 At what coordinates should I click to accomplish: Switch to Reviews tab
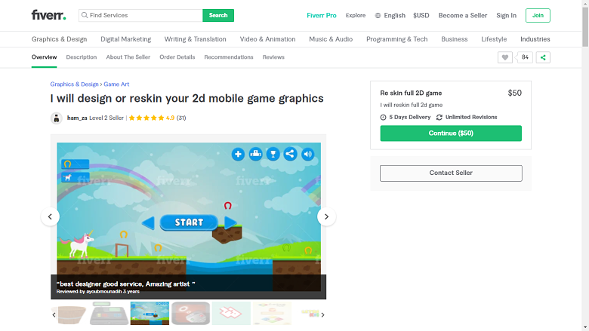click(273, 57)
